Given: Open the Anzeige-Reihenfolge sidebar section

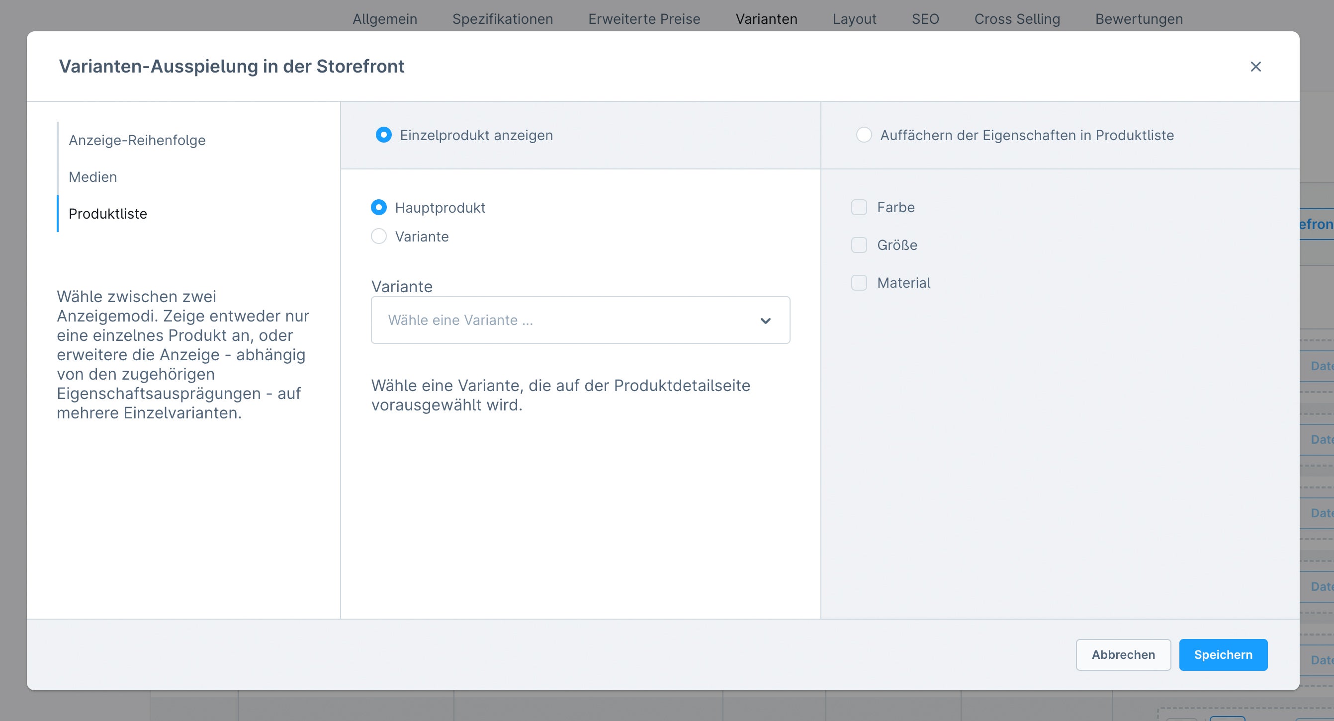Looking at the screenshot, I should coord(137,140).
